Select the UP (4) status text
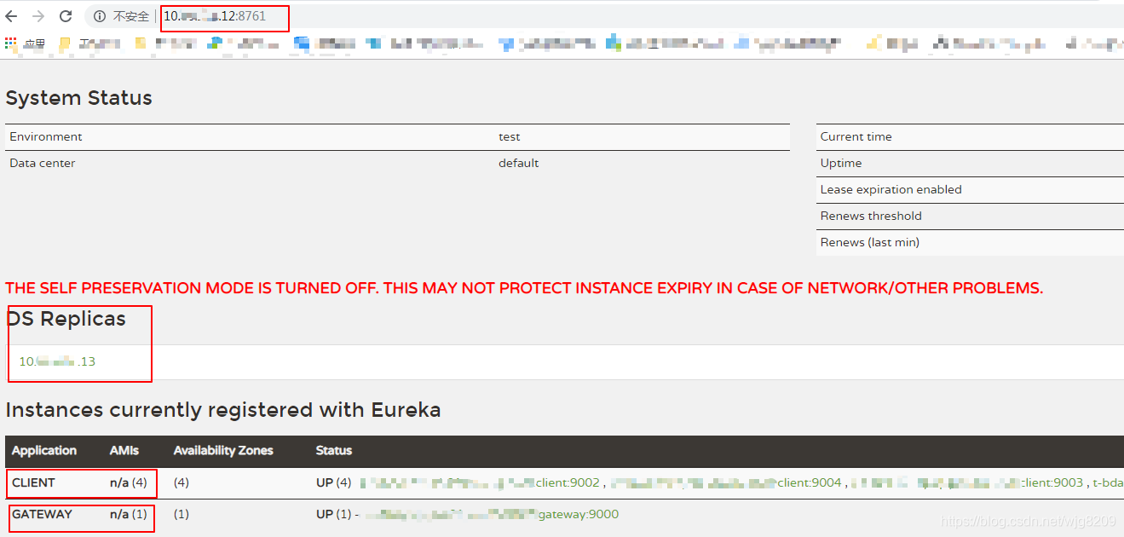The width and height of the screenshot is (1124, 537). (333, 482)
